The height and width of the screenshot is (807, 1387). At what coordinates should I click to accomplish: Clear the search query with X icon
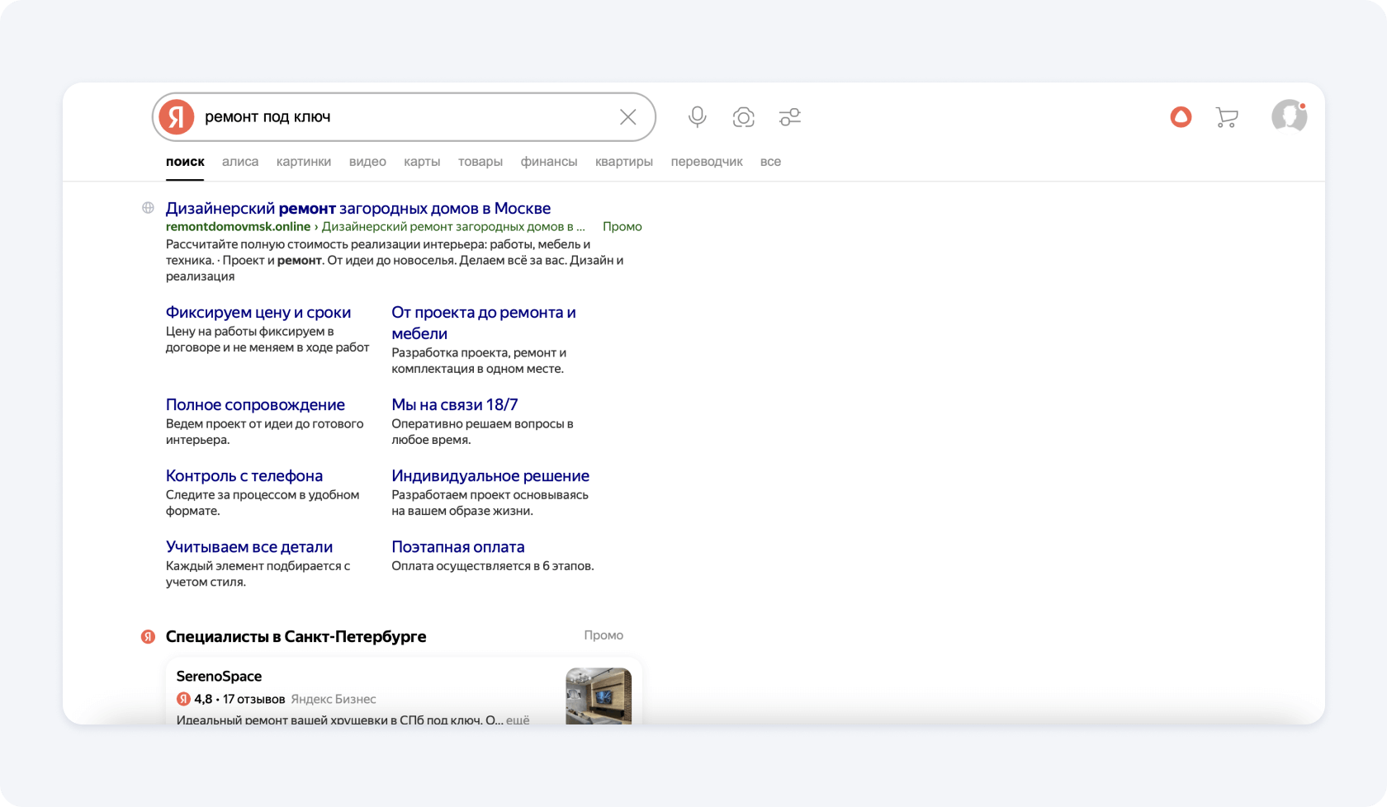628,117
